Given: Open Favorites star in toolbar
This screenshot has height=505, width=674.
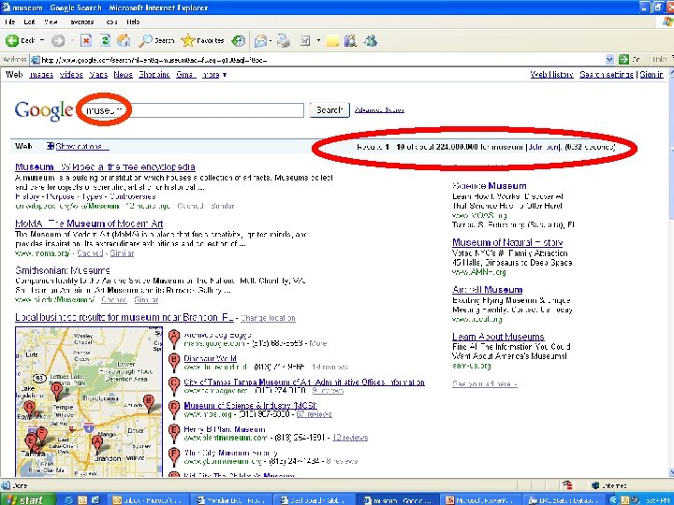Looking at the screenshot, I should 188,41.
